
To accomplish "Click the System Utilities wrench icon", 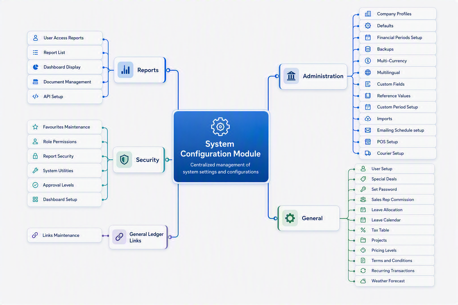I will [x=35, y=171].
